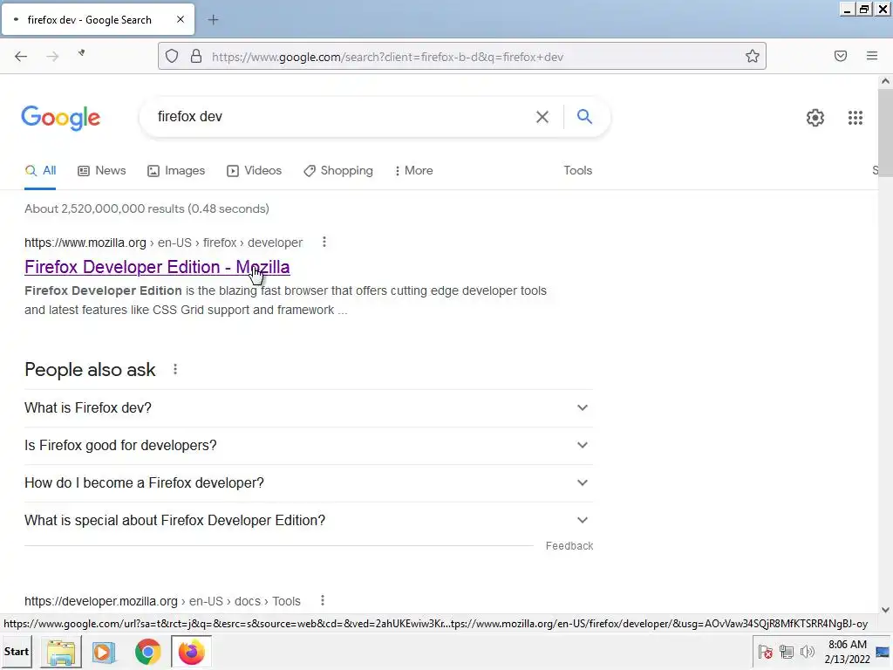The width and height of the screenshot is (893, 670).
Task: Click the scrollbar up arrow
Action: pos(885,81)
